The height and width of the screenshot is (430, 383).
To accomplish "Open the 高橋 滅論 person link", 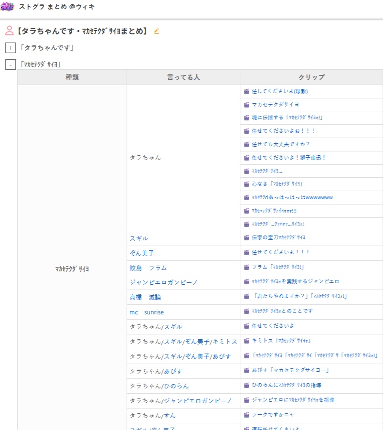I will [x=145, y=297].
